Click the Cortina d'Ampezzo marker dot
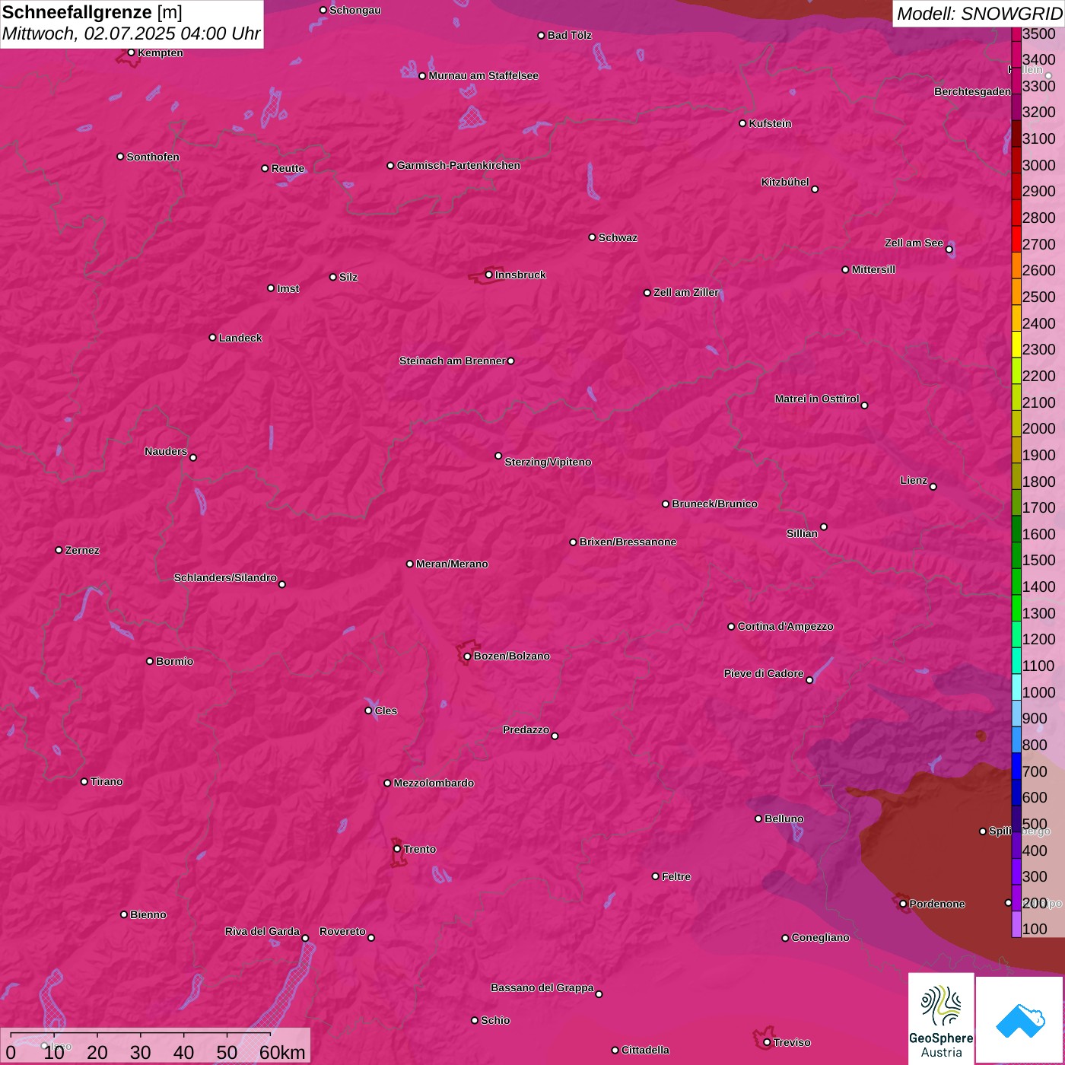The height and width of the screenshot is (1065, 1065). click(x=731, y=627)
